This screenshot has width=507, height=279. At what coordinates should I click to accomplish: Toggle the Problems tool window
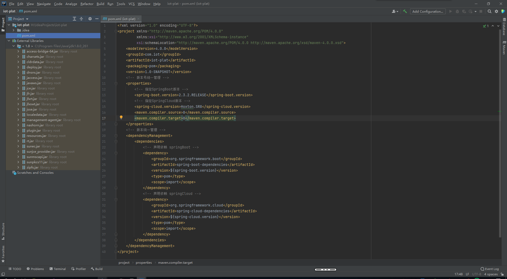click(x=35, y=269)
